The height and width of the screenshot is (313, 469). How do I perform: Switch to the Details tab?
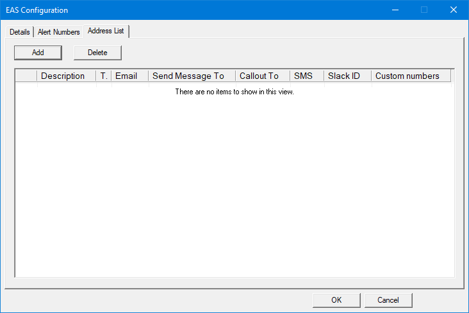pos(19,32)
